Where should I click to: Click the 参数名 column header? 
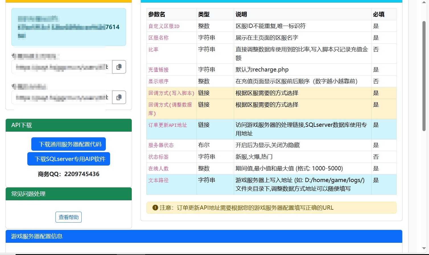click(157, 15)
